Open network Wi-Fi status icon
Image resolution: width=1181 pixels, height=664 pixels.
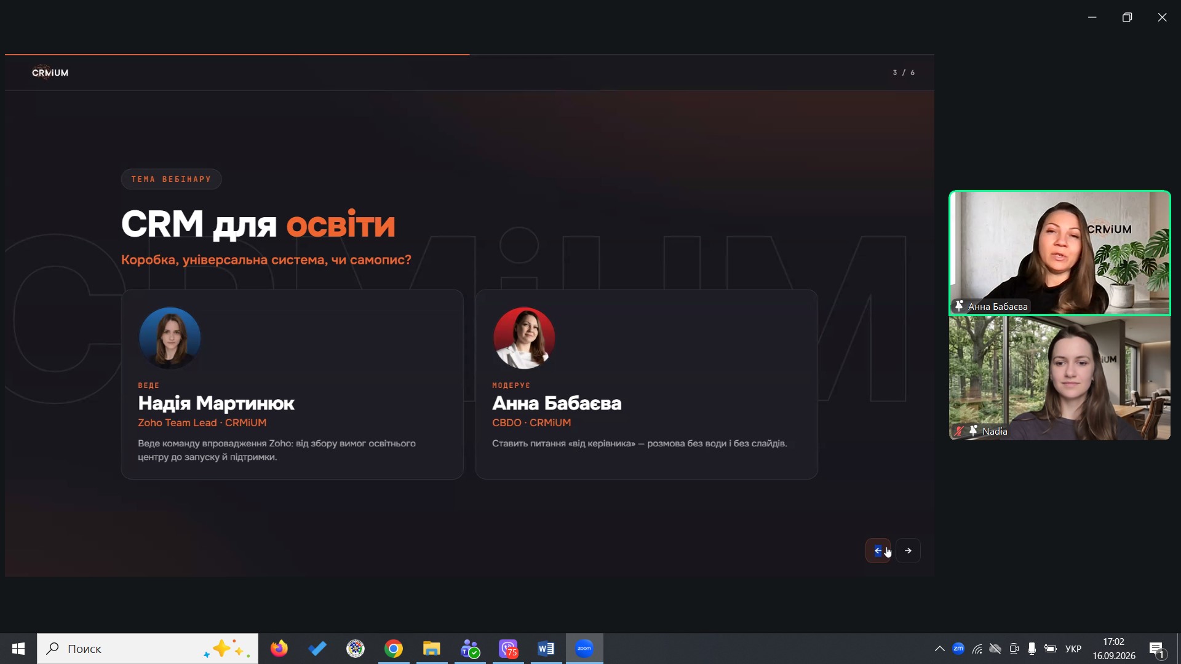[x=977, y=649]
